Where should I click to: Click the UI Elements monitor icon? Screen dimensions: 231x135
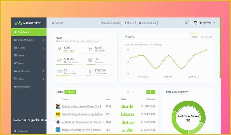click(x=16, y=71)
